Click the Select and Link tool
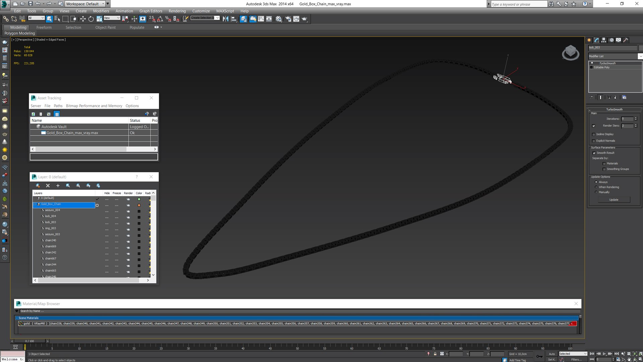The height and width of the screenshot is (362, 643). pos(6,19)
